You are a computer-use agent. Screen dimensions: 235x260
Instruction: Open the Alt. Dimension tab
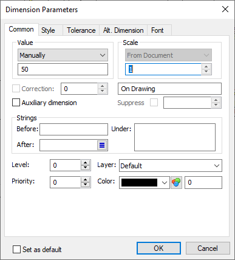123,30
